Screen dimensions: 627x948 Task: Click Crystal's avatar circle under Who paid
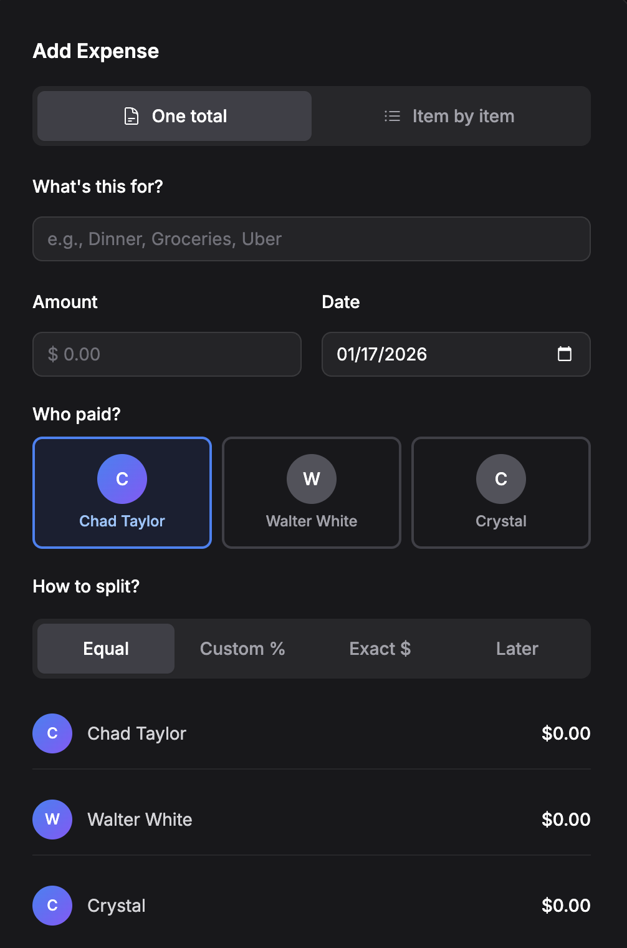tap(500, 478)
